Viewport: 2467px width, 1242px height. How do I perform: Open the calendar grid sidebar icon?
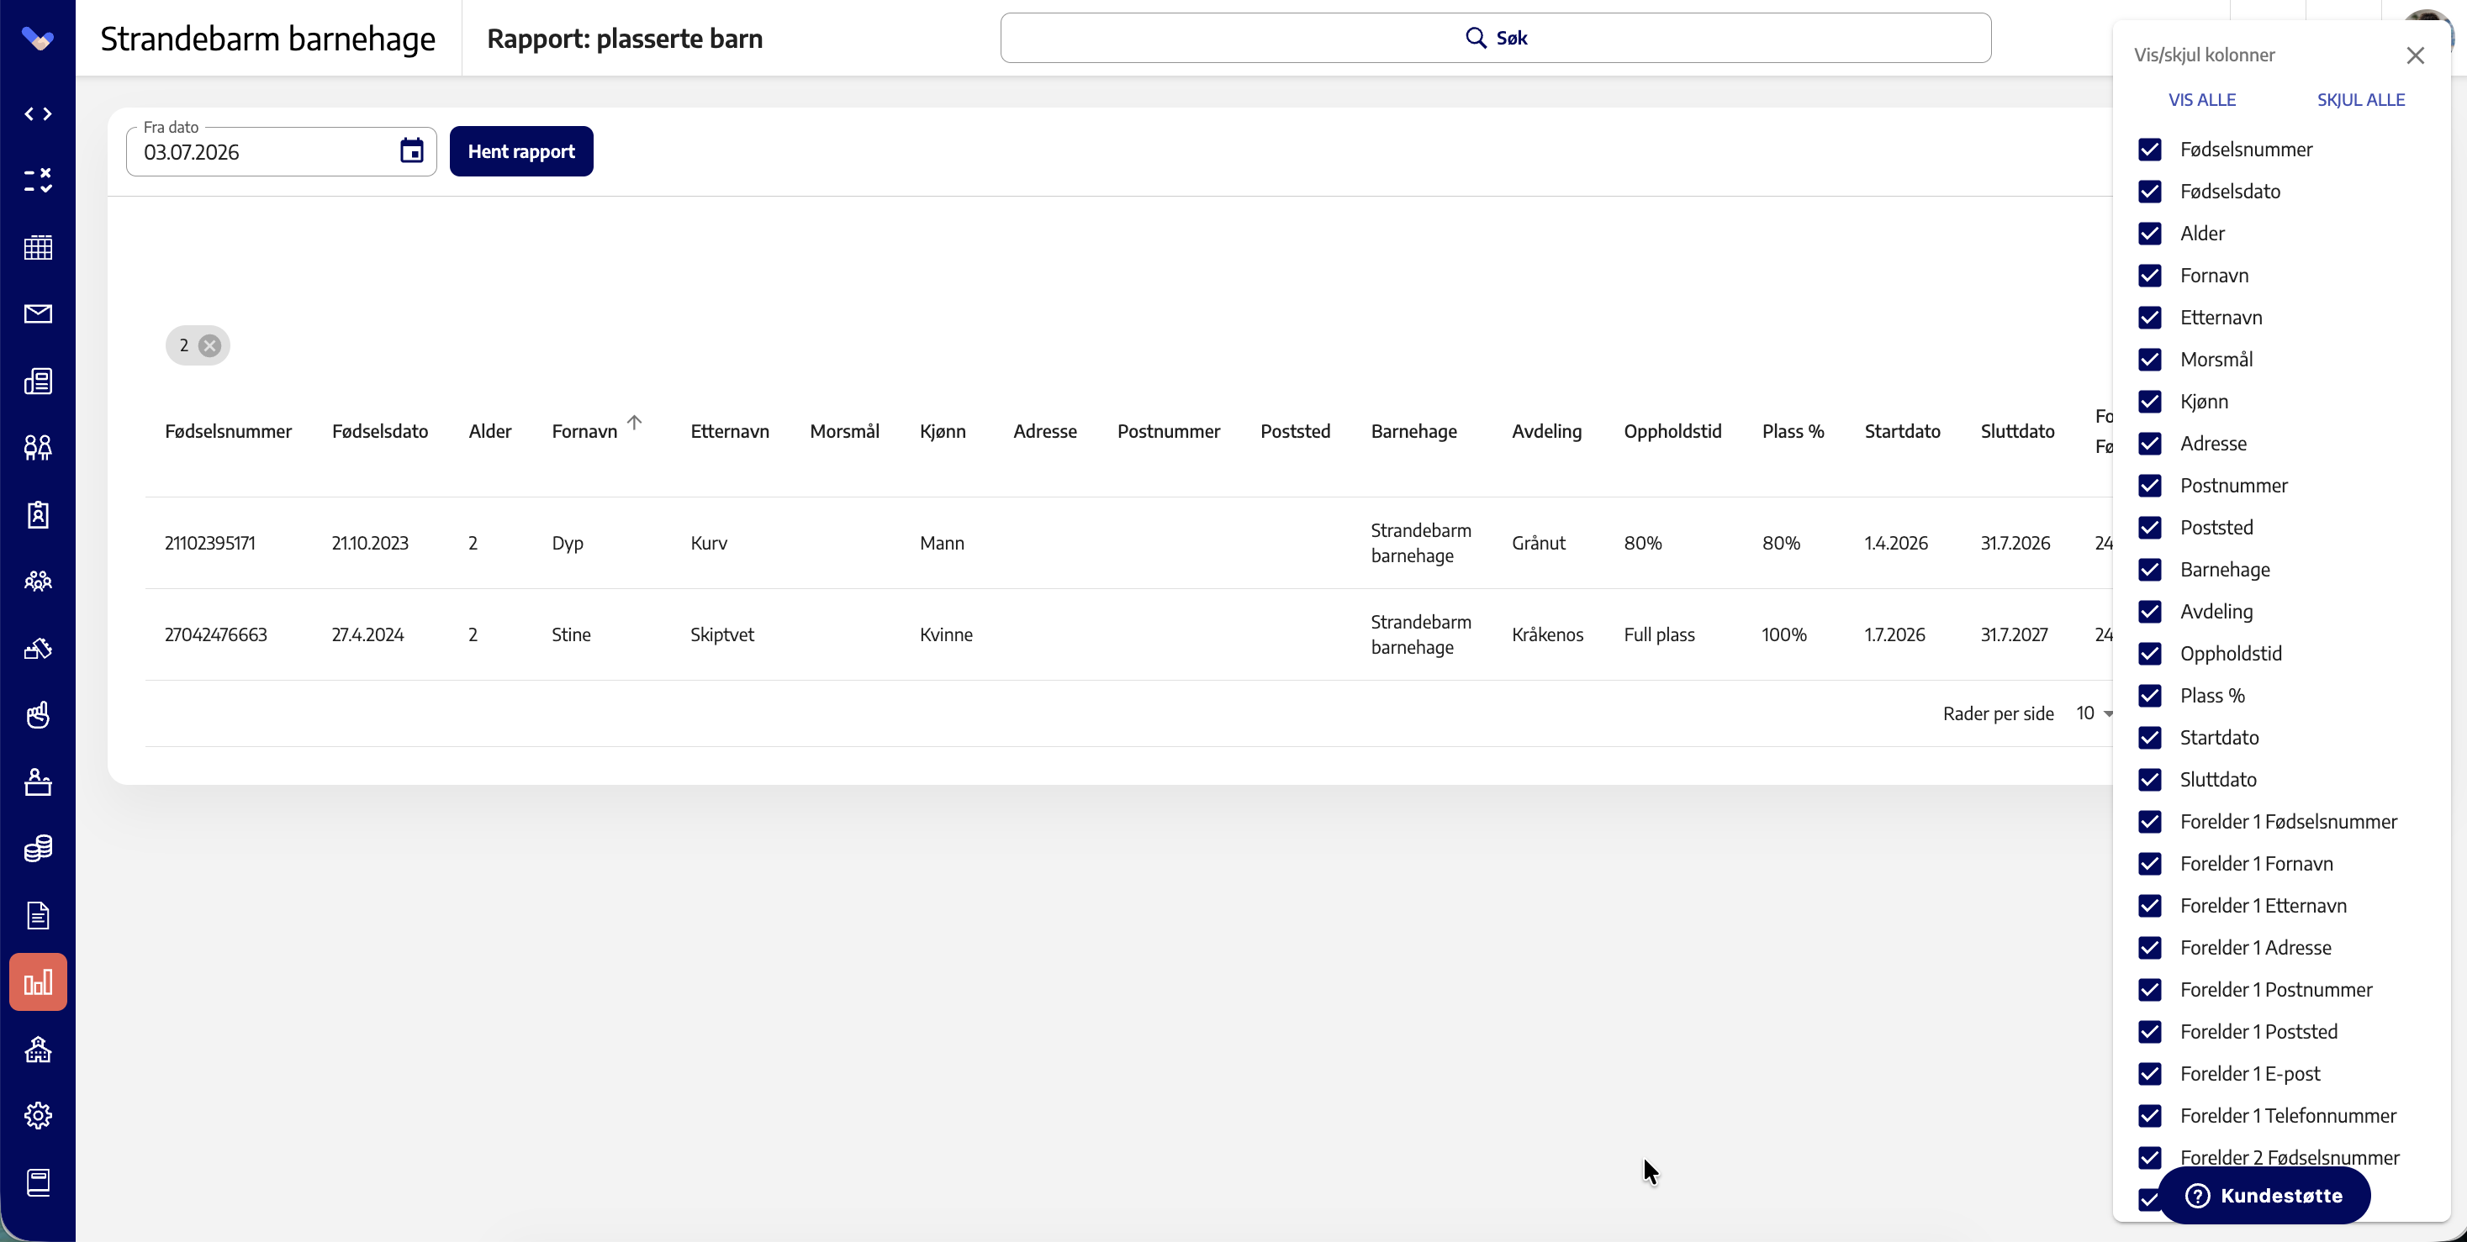click(x=39, y=248)
